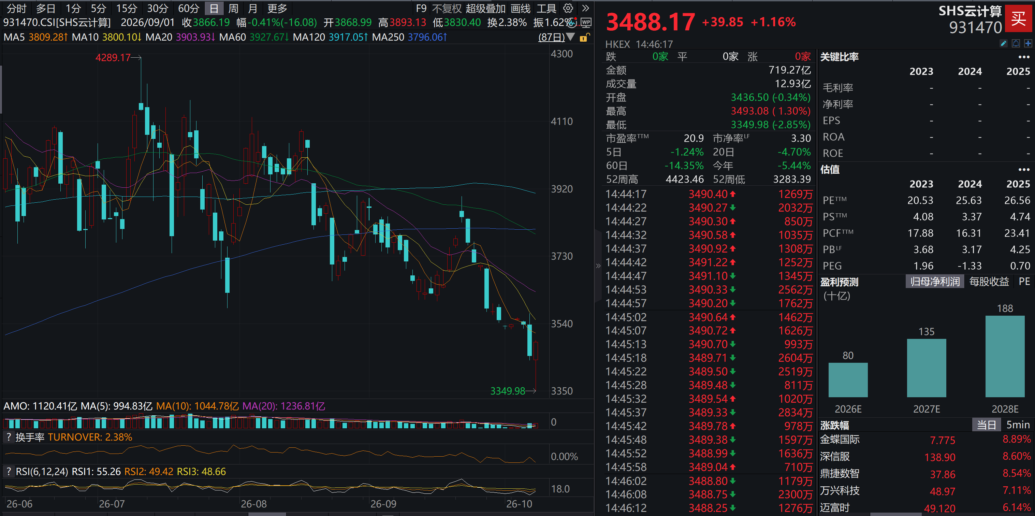
Task: Select 每股收益 forecast toggle
Action: (x=989, y=281)
